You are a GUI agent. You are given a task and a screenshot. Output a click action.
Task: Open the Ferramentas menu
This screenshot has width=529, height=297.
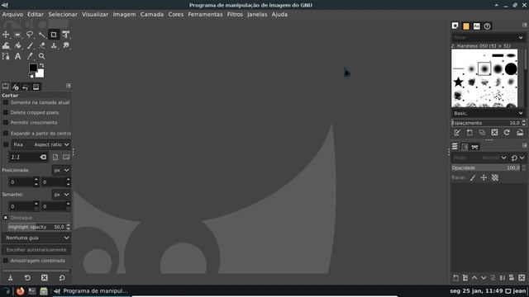pyautogui.click(x=205, y=15)
